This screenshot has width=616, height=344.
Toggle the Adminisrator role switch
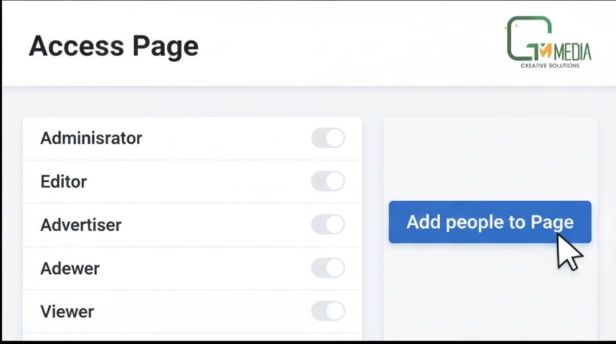(328, 138)
